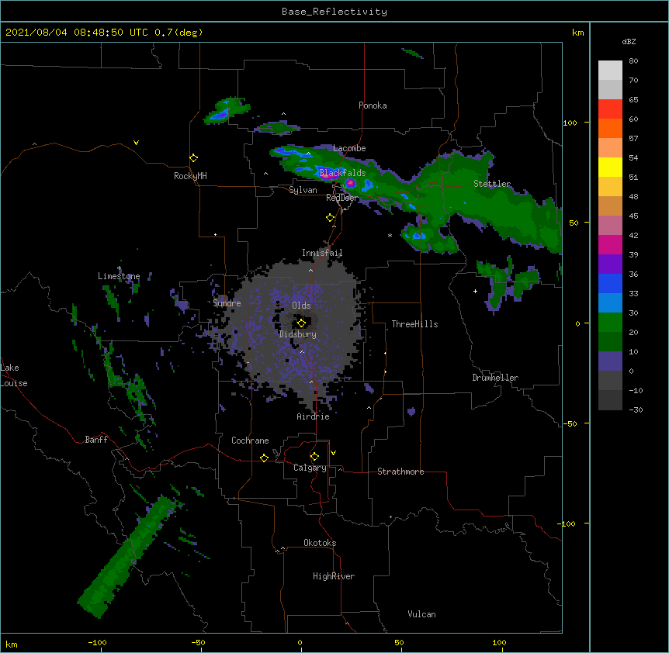Viewport: 669px width, 653px height.
Task: Pick the light gray 70–80 dBZ legend swatch
Action: tap(610, 71)
